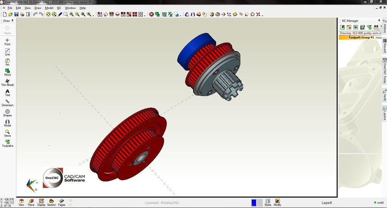Toggle the Draw panel pin
Image resolution: width=387 pixels, height=208 pixels.
[x=12, y=21]
